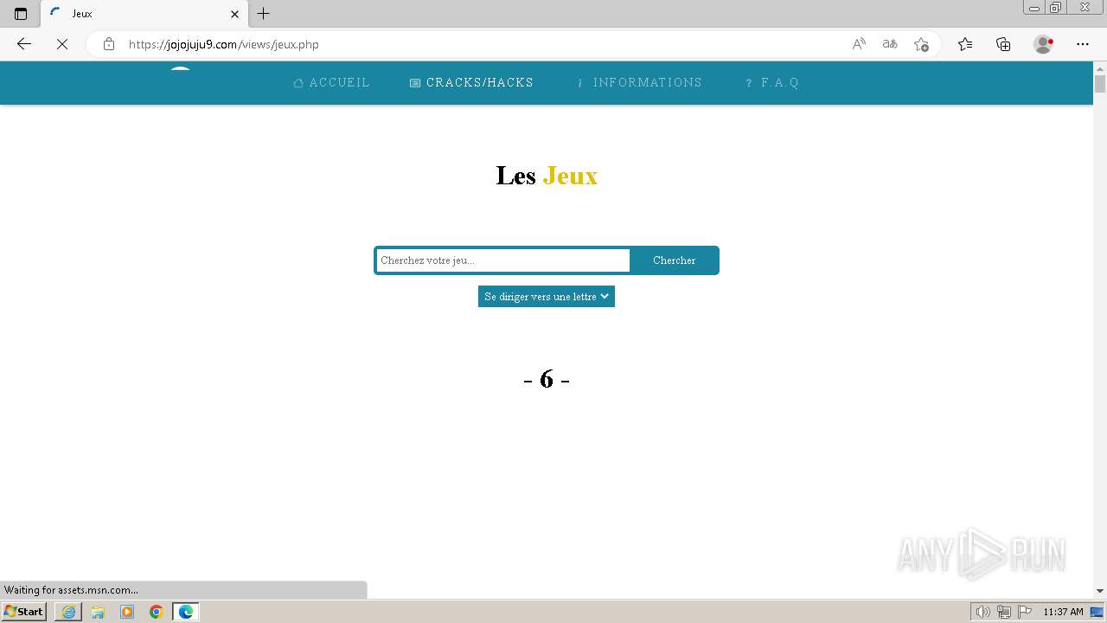This screenshot has height=623, width=1107.
Task: Open Edge Settings and more menu
Action: pos(1083,44)
